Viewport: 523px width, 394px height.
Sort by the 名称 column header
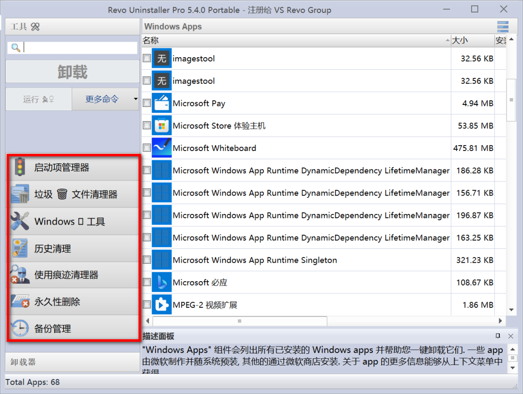point(296,40)
